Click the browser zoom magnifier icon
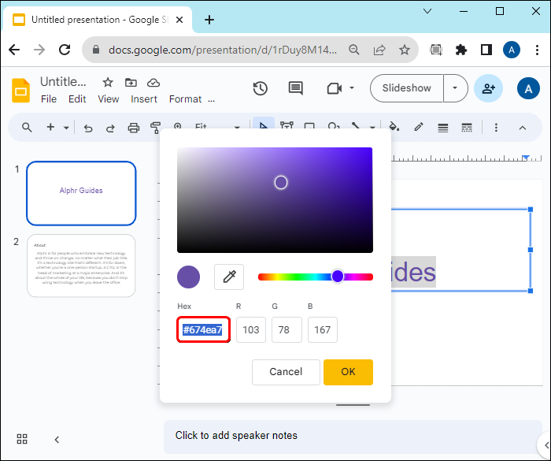Image resolution: width=551 pixels, height=461 pixels. pyautogui.click(x=354, y=50)
